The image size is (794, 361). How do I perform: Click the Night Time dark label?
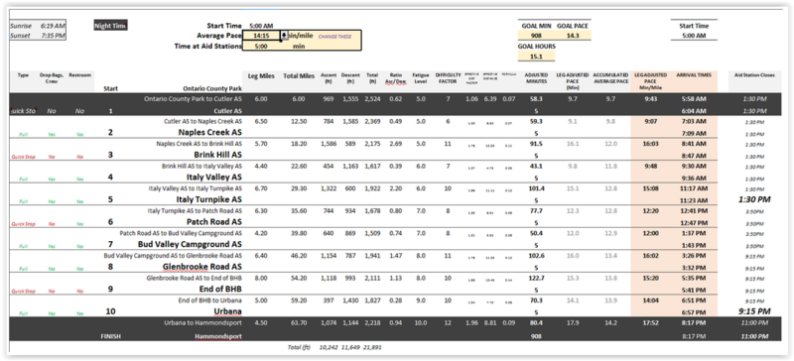click(110, 26)
